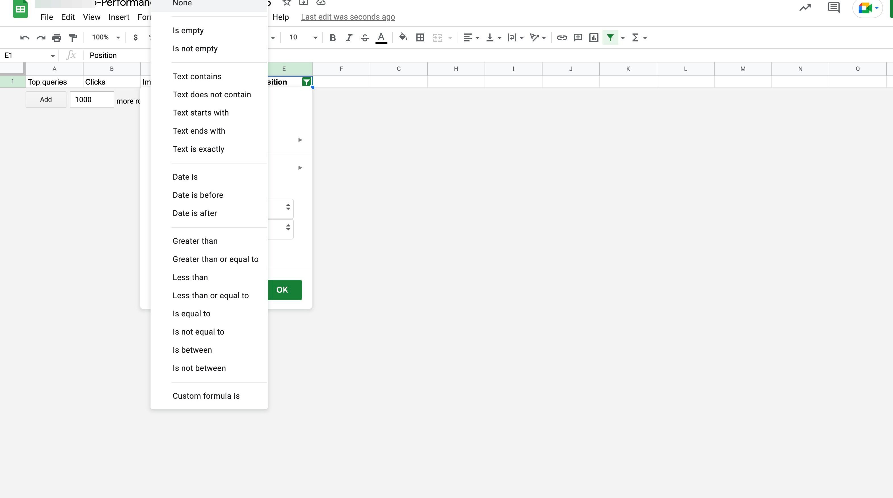The height and width of the screenshot is (498, 893).
Task: Click the Google Sheets home icon
Action: pos(20,9)
